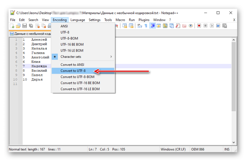
Task: Open the Language menu
Action: (x=78, y=20)
